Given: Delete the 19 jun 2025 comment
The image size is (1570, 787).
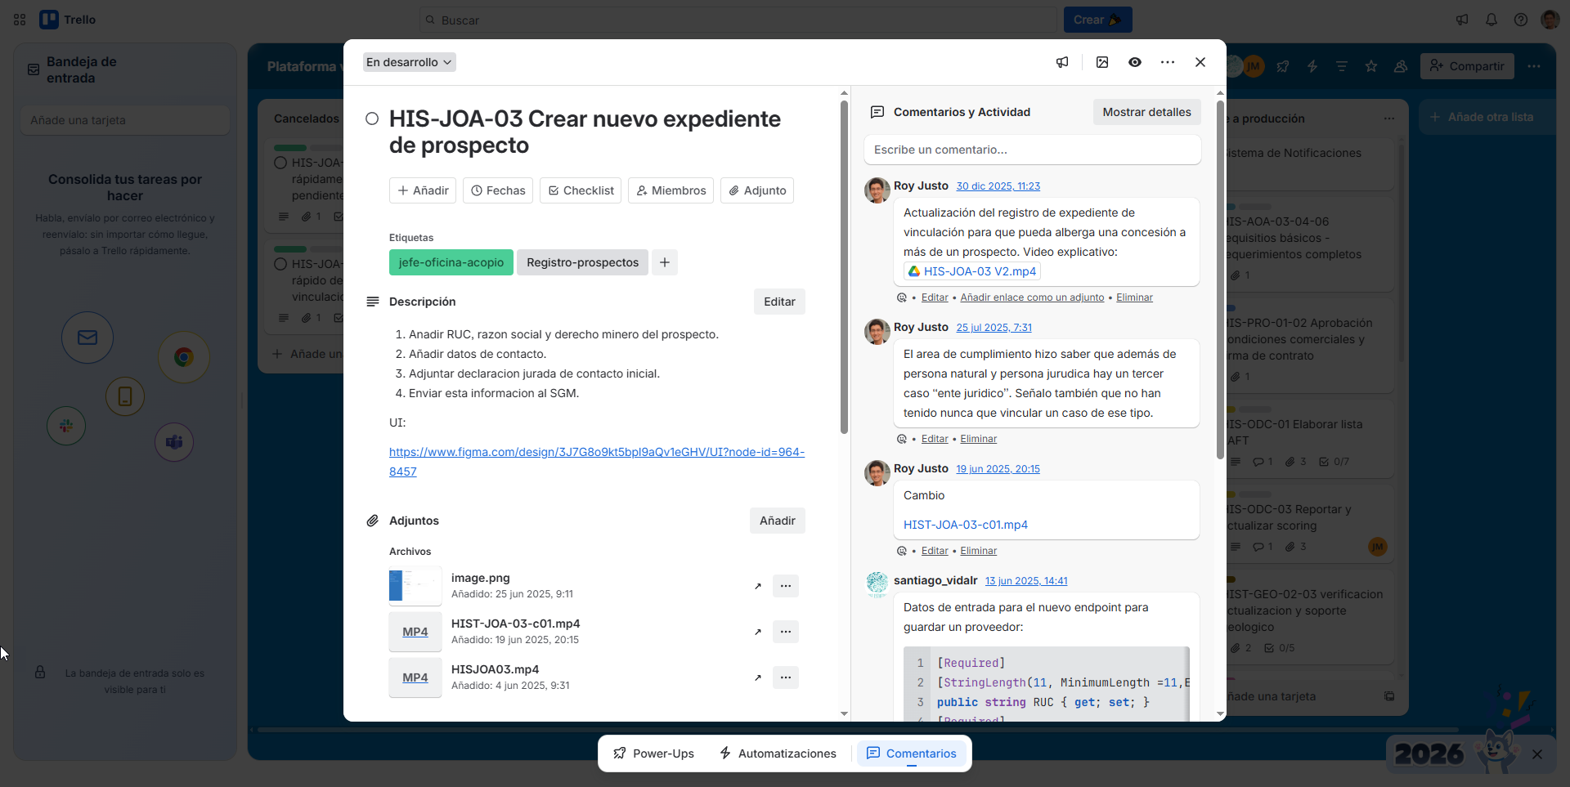Looking at the screenshot, I should pos(978,551).
